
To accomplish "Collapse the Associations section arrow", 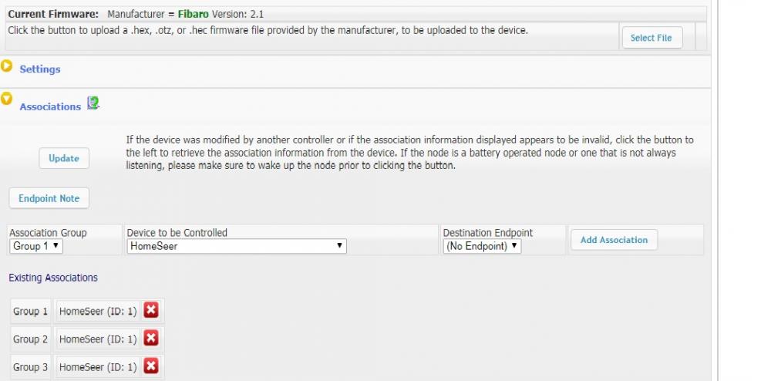I will (x=7, y=99).
